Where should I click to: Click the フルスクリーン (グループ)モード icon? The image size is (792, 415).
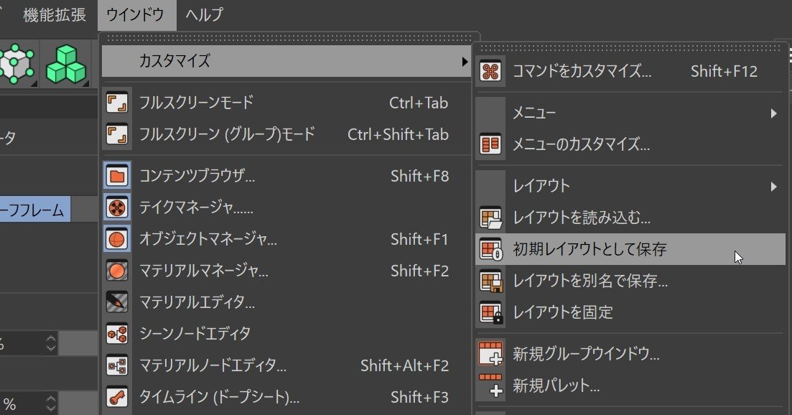[x=117, y=135]
